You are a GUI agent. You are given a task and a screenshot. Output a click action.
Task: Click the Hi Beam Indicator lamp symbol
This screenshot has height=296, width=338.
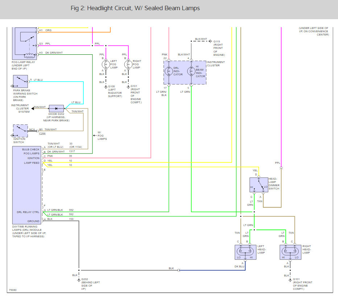pyautogui.click(x=191, y=71)
